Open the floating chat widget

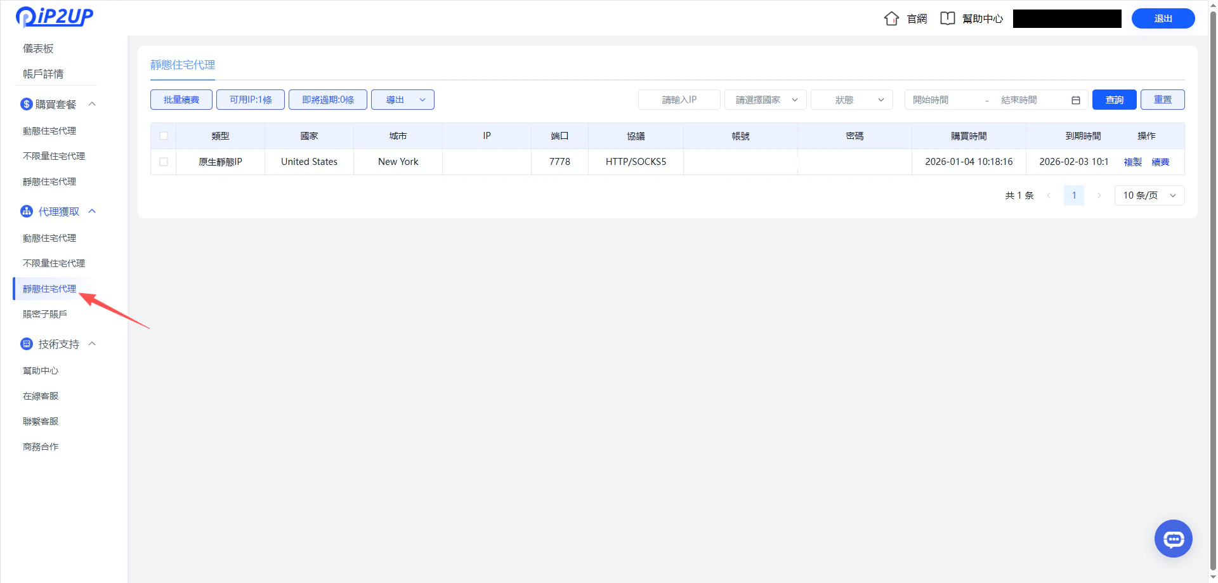coord(1173,538)
